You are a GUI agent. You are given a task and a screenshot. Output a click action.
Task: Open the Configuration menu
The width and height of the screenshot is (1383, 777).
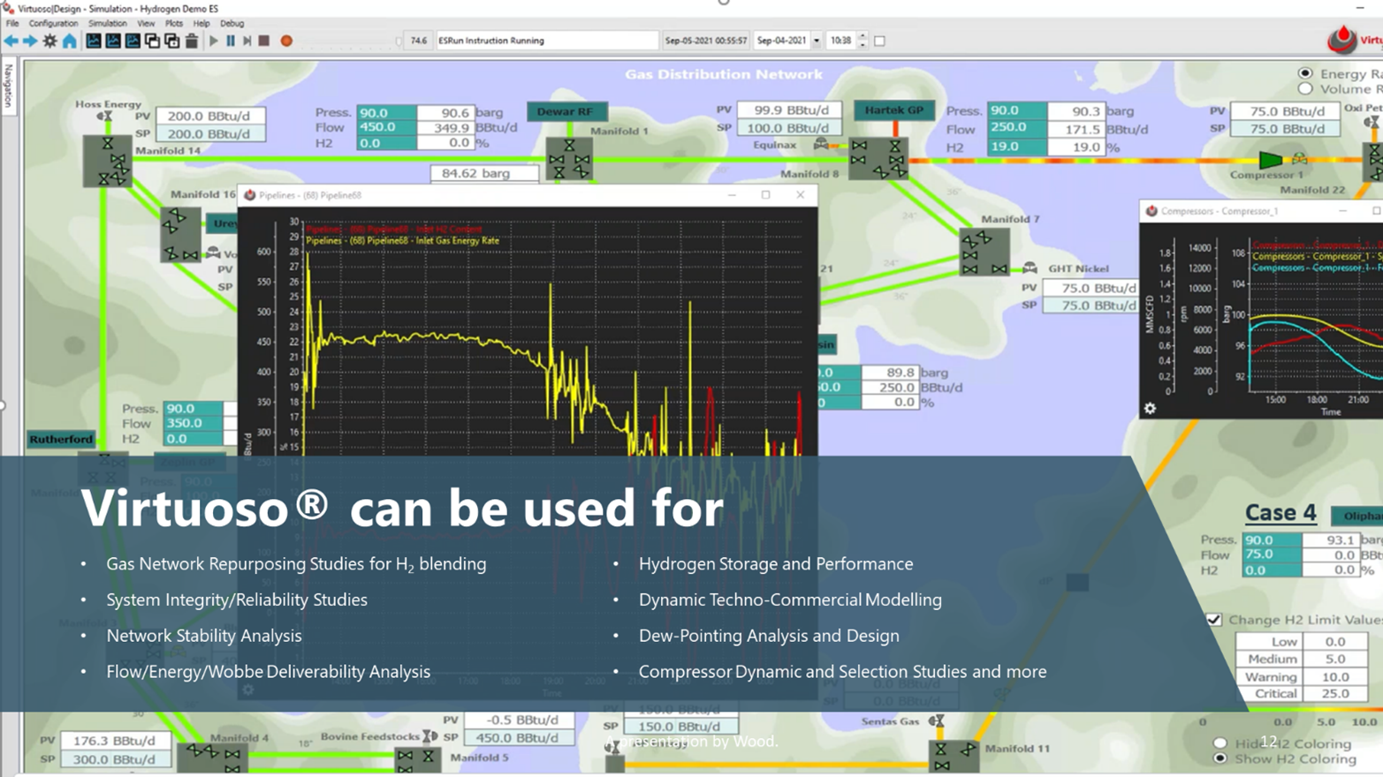[x=53, y=24]
